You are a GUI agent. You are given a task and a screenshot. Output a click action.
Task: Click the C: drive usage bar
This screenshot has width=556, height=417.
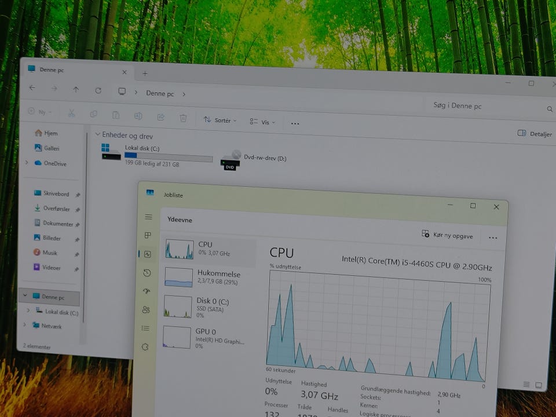pyautogui.click(x=169, y=156)
